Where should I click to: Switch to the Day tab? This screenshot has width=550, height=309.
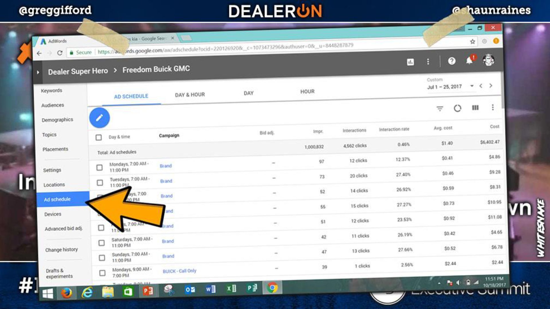(249, 93)
